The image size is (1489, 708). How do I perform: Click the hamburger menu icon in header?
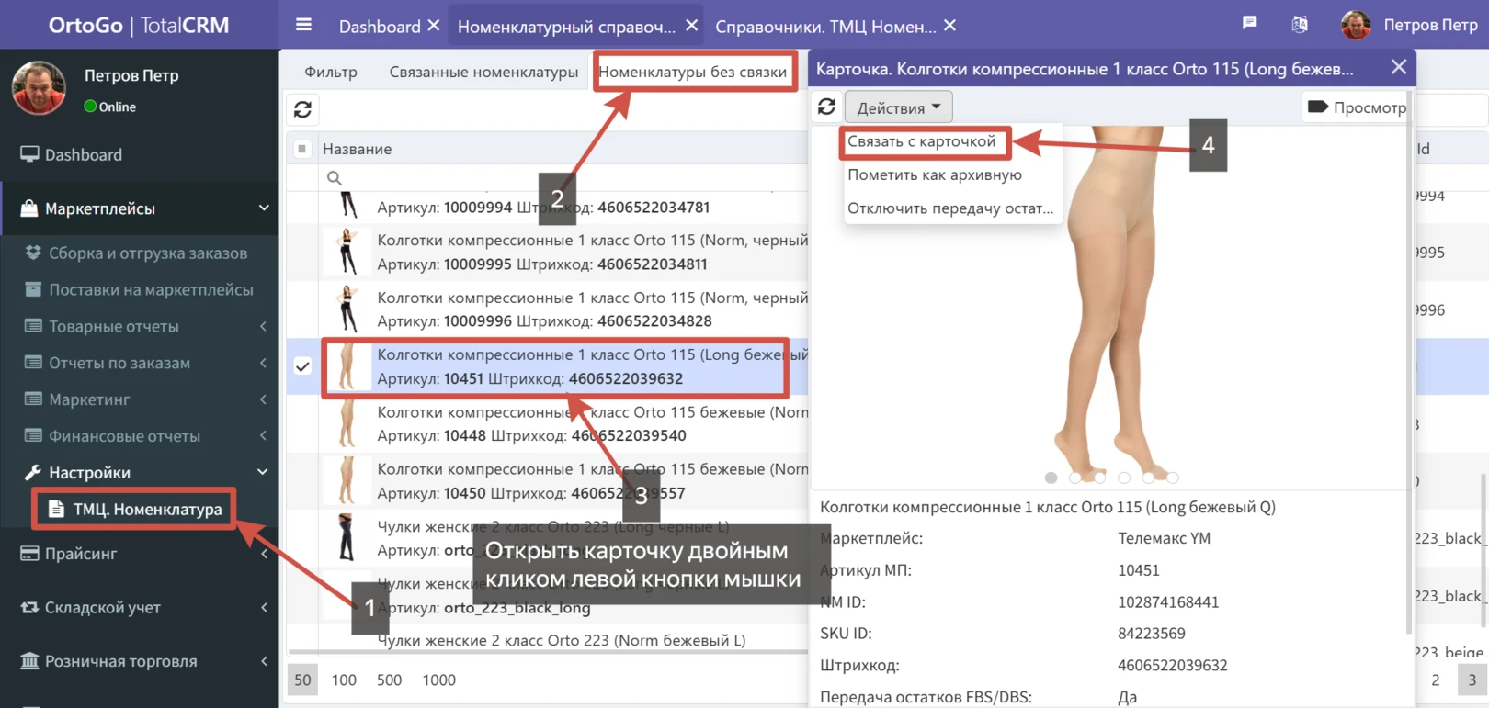(303, 25)
